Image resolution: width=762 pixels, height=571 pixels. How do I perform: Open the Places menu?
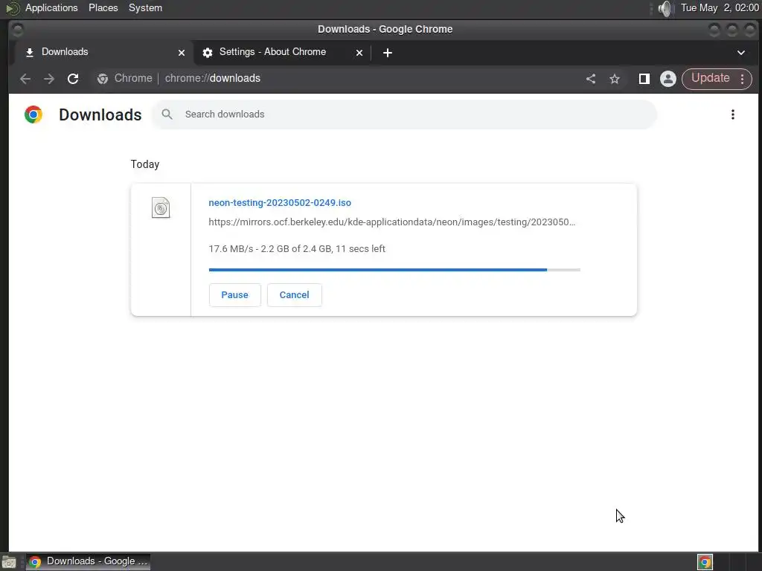tap(103, 7)
